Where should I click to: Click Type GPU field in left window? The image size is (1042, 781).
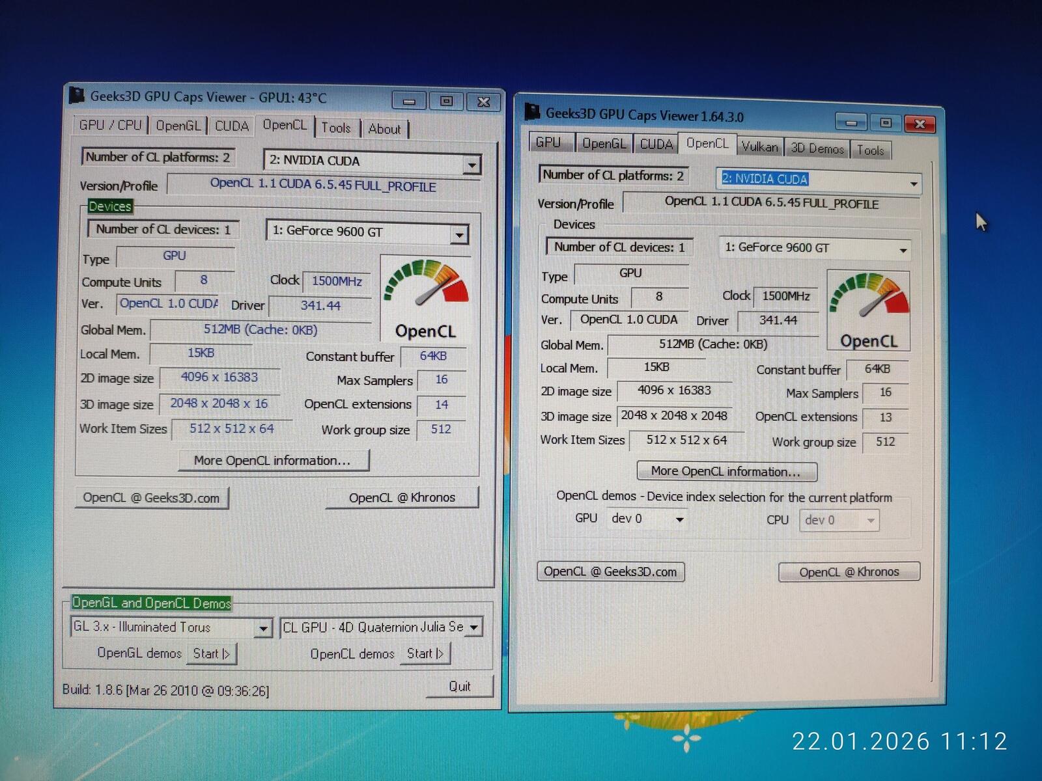(x=175, y=256)
